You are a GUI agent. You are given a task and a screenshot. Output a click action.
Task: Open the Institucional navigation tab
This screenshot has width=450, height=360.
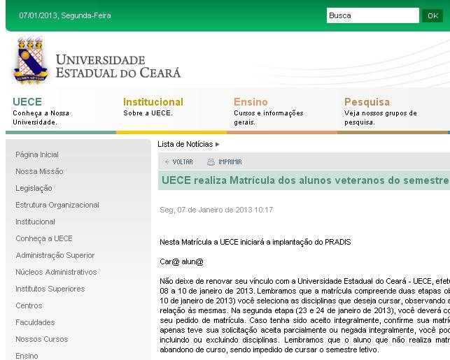[153, 102]
